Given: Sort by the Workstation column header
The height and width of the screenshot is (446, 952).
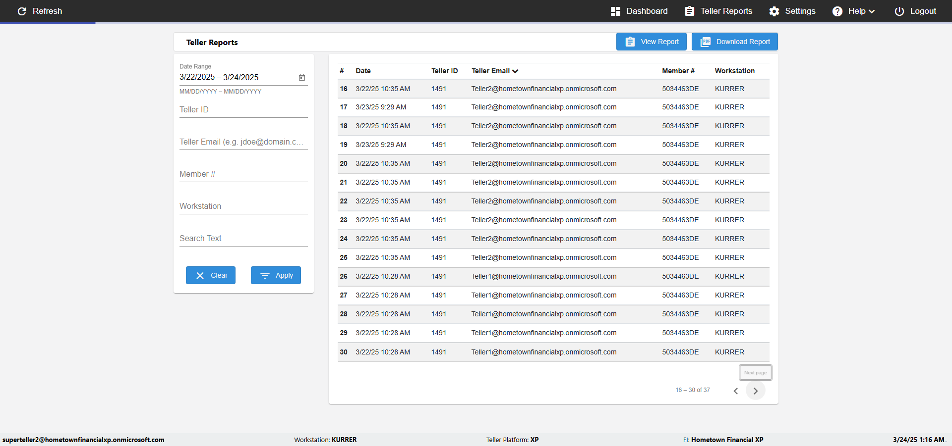Looking at the screenshot, I should tap(734, 71).
